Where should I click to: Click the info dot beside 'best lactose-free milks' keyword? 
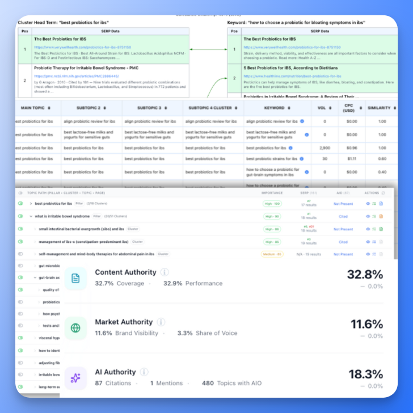click(x=307, y=134)
